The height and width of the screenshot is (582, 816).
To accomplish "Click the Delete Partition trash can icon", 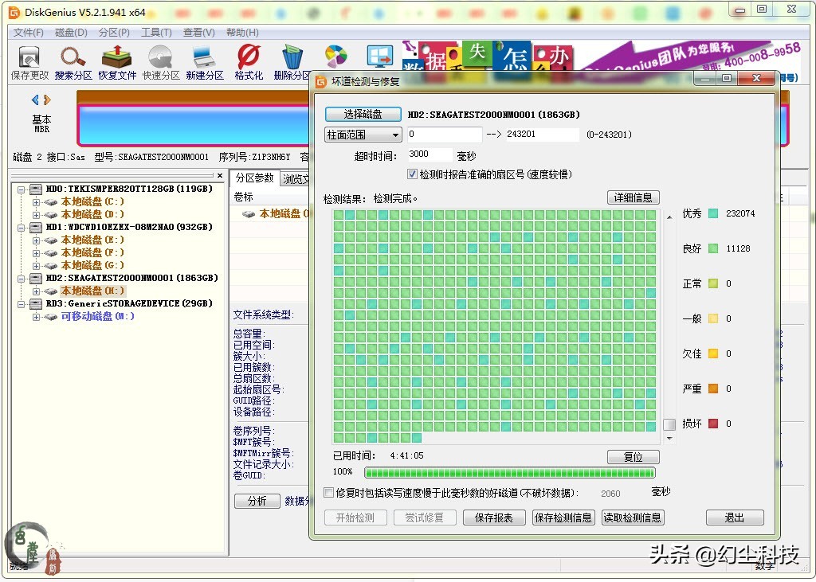I will point(292,57).
